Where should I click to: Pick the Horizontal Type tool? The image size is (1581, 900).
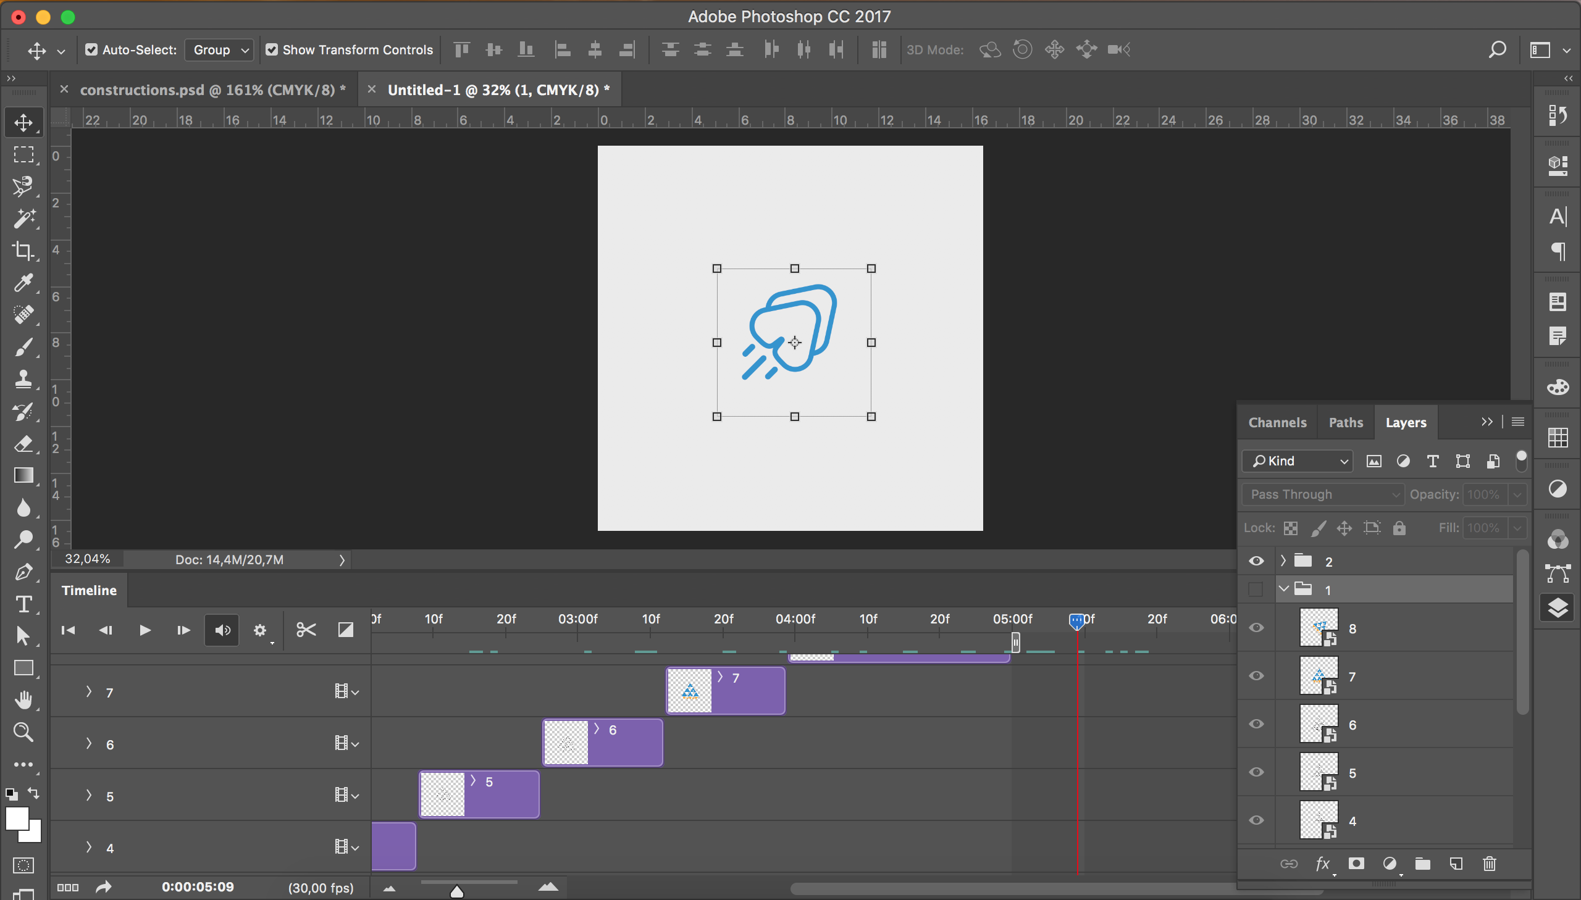tap(23, 604)
